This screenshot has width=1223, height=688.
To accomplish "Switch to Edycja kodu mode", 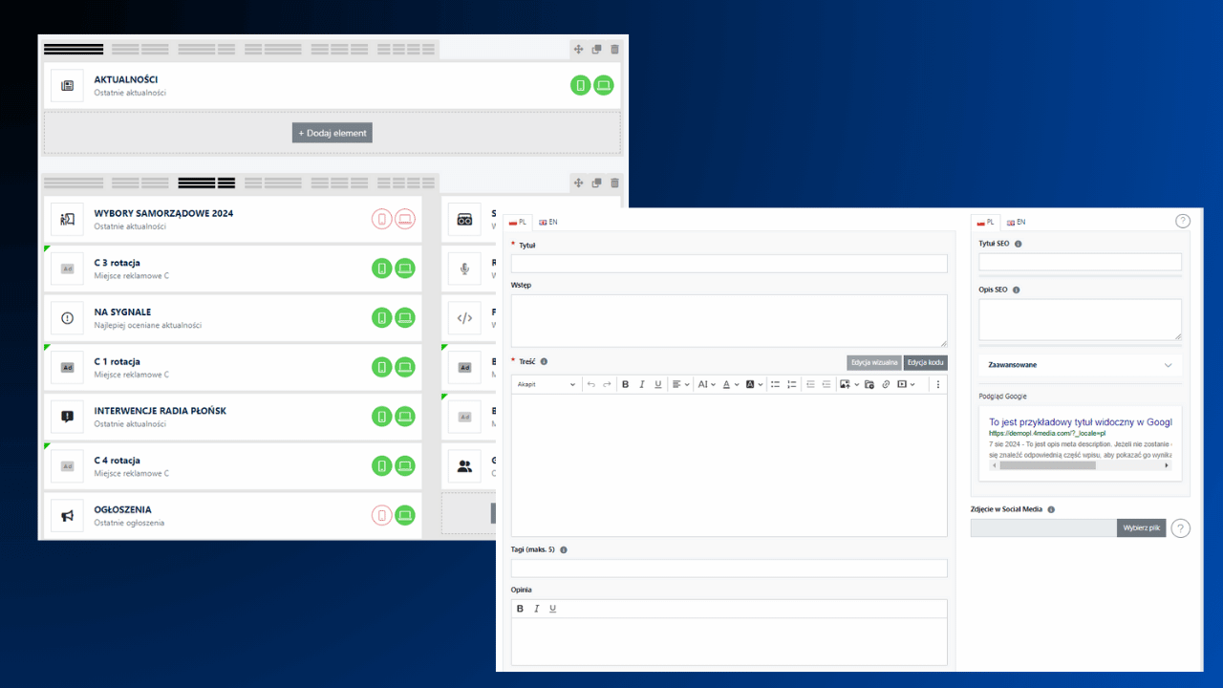I will click(x=926, y=362).
